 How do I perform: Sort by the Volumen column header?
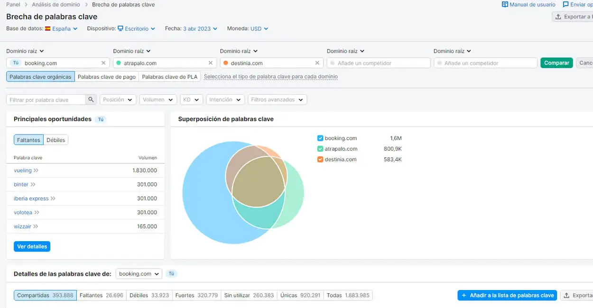click(148, 158)
